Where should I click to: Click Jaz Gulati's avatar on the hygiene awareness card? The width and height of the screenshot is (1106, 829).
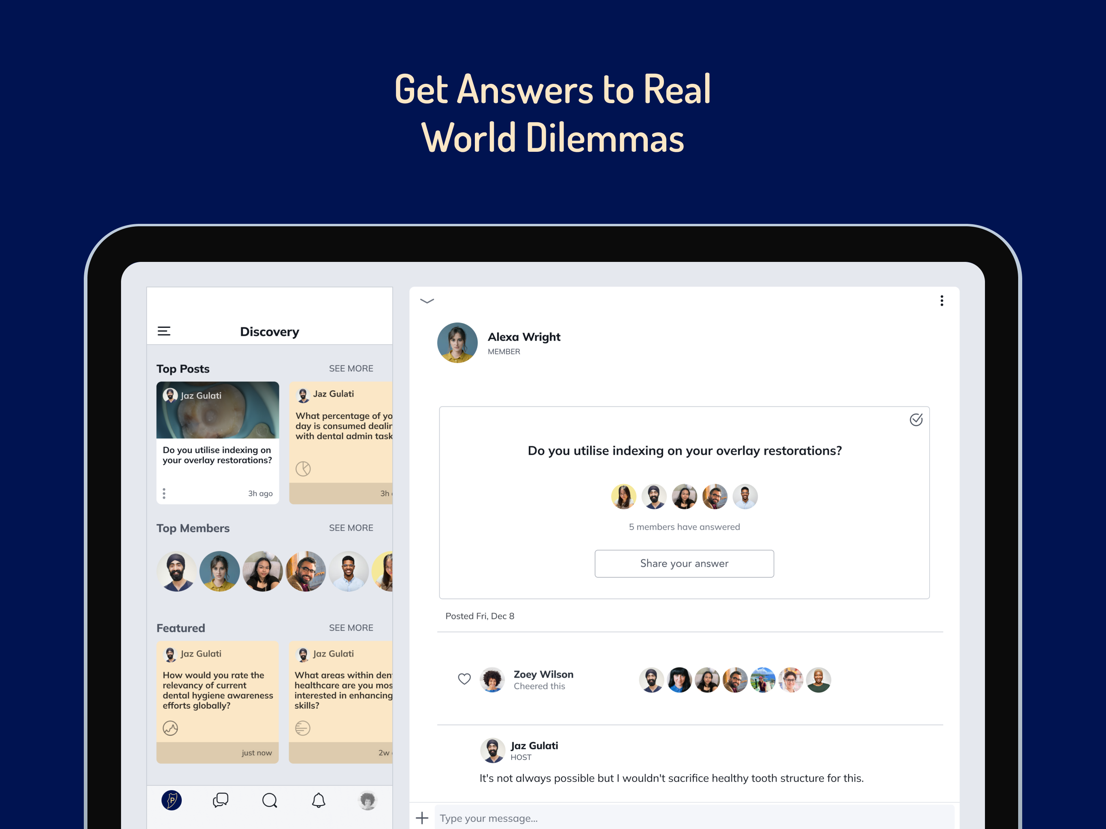click(170, 654)
